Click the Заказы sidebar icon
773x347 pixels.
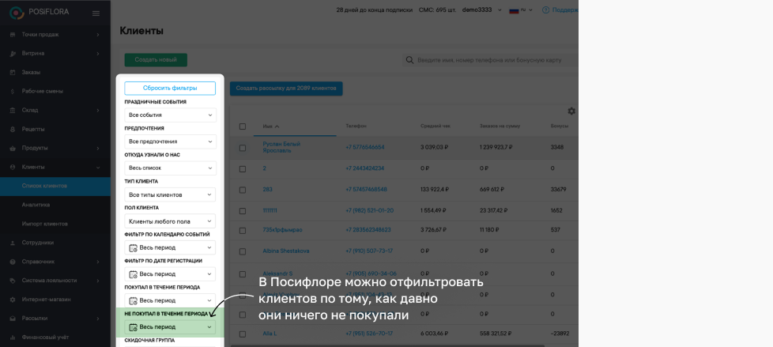point(13,72)
